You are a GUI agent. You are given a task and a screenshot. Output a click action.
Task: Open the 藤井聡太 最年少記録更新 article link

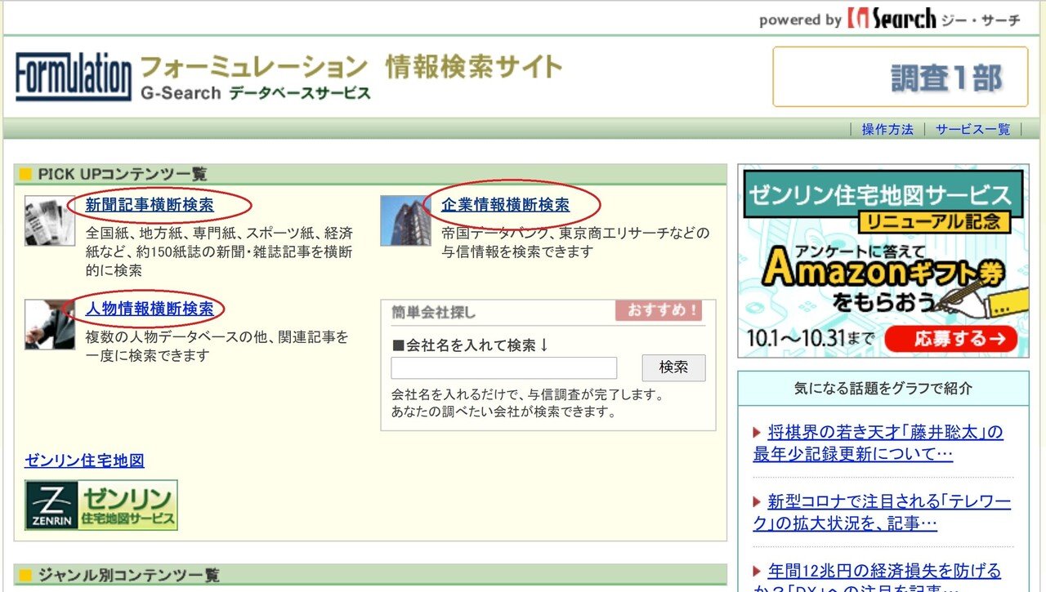pos(878,443)
